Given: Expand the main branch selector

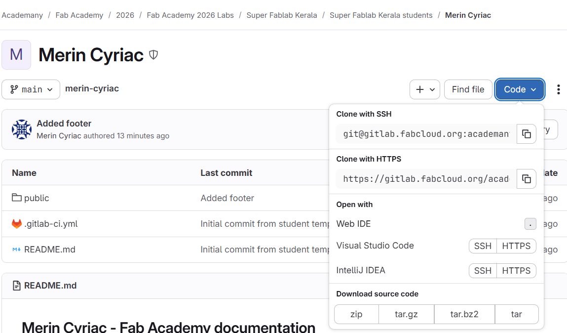Looking at the screenshot, I should point(31,89).
